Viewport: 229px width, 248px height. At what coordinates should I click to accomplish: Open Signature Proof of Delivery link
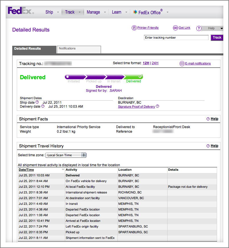click(137, 107)
